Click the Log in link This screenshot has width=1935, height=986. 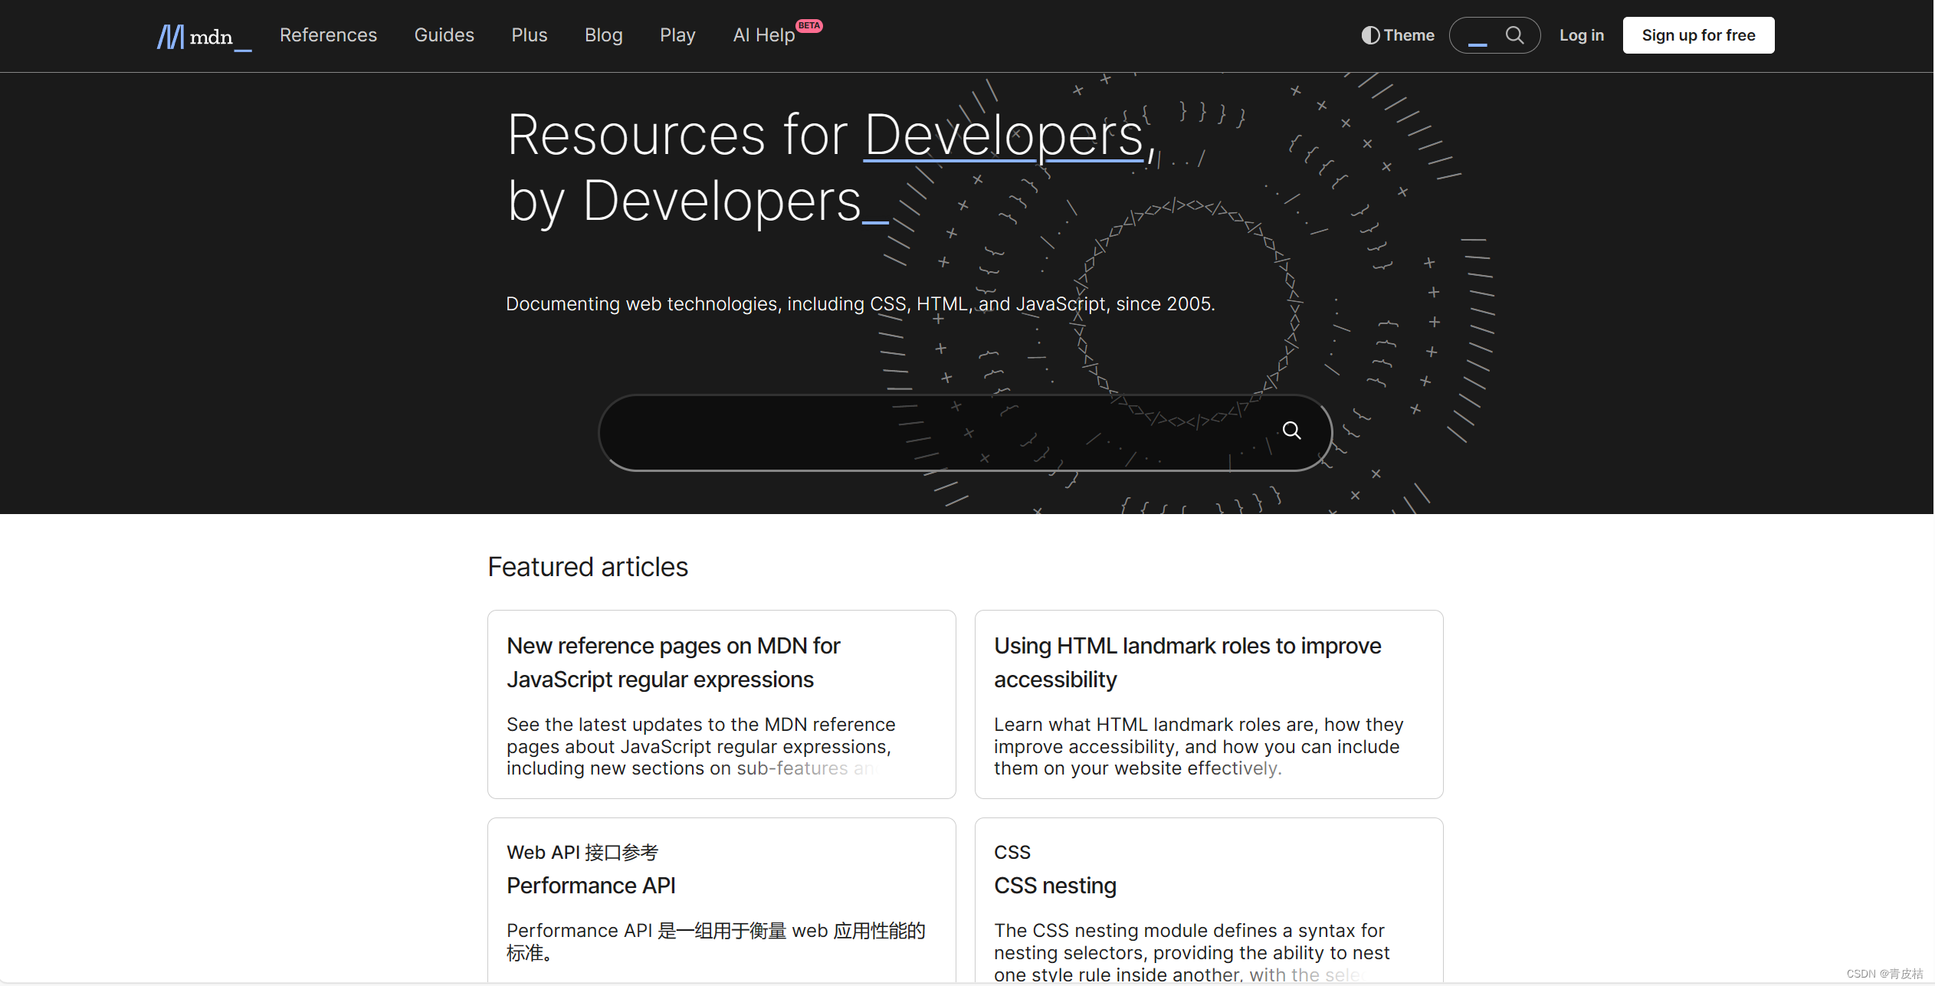[x=1581, y=35]
